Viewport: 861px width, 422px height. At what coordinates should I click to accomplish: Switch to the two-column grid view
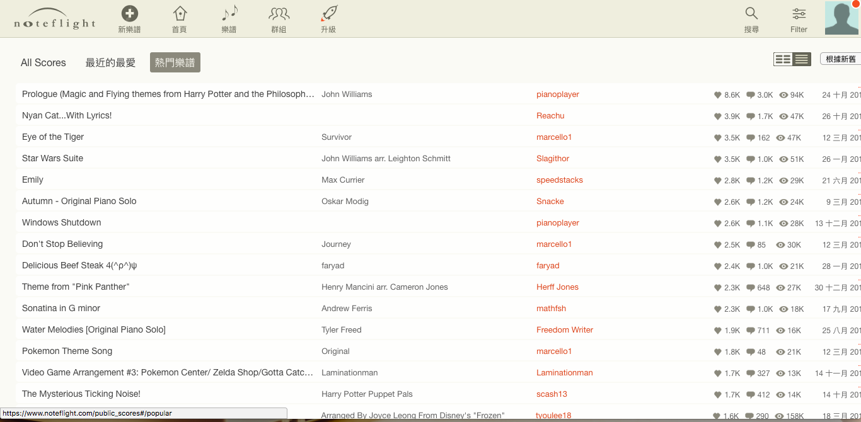[783, 59]
